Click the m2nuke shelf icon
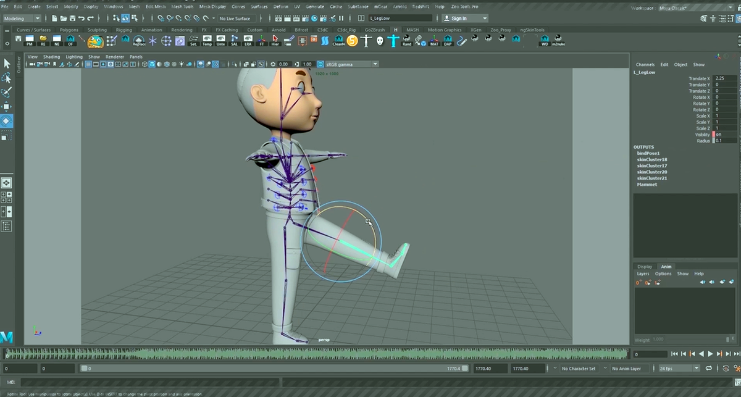 coord(558,41)
